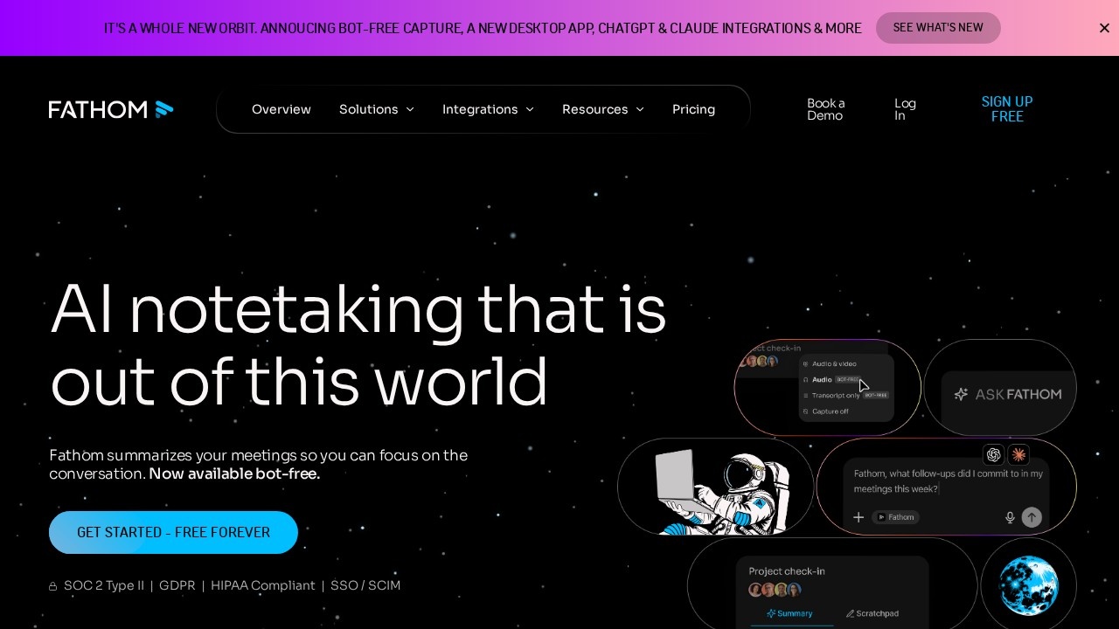
Task: Click the SSO / SCIM text
Action: coord(365,585)
